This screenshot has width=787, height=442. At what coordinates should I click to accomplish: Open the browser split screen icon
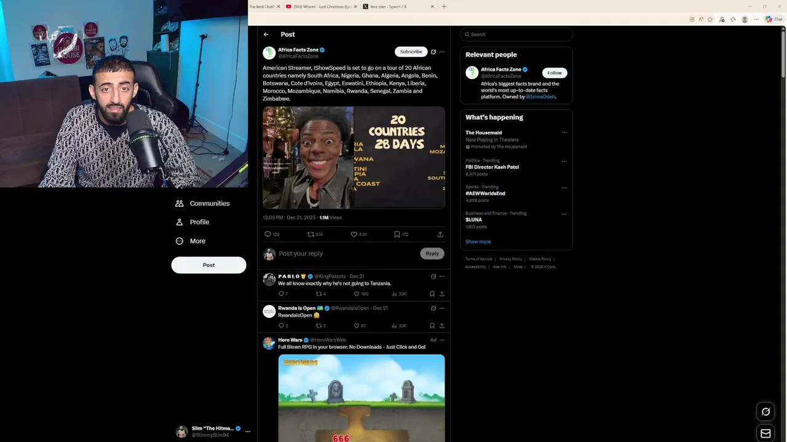(x=692, y=20)
